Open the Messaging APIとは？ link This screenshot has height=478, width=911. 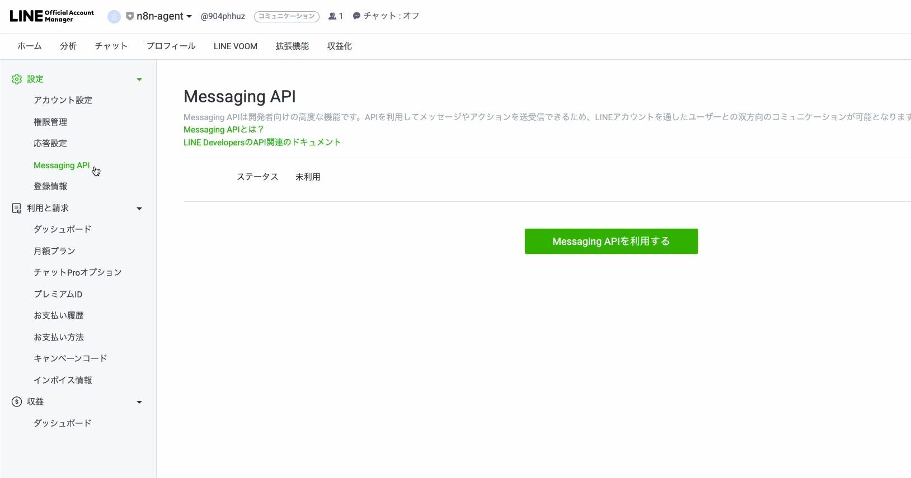pos(224,129)
